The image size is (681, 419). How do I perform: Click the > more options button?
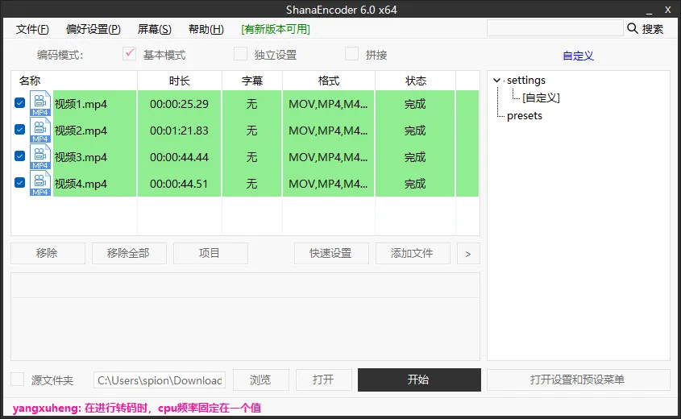(x=468, y=254)
